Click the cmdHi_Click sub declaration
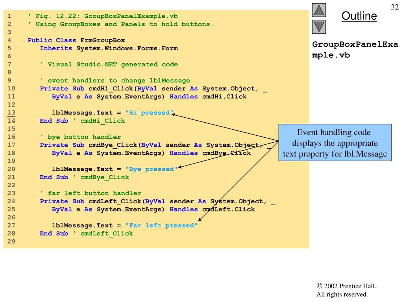 (154, 88)
